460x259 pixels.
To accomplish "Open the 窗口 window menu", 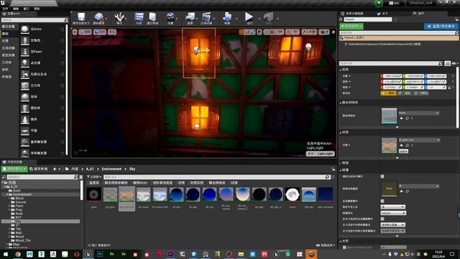I will [26, 9].
